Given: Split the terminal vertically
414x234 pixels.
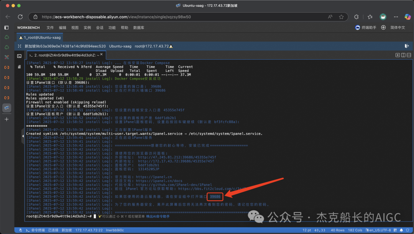Looking at the screenshot, I should tap(403, 55).
